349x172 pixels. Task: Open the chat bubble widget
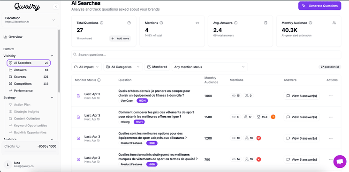pyautogui.click(x=340, y=162)
